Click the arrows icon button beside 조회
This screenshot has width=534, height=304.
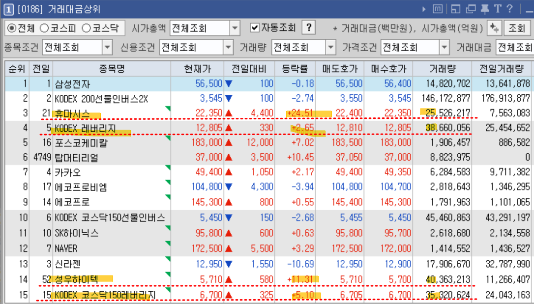click(494, 28)
